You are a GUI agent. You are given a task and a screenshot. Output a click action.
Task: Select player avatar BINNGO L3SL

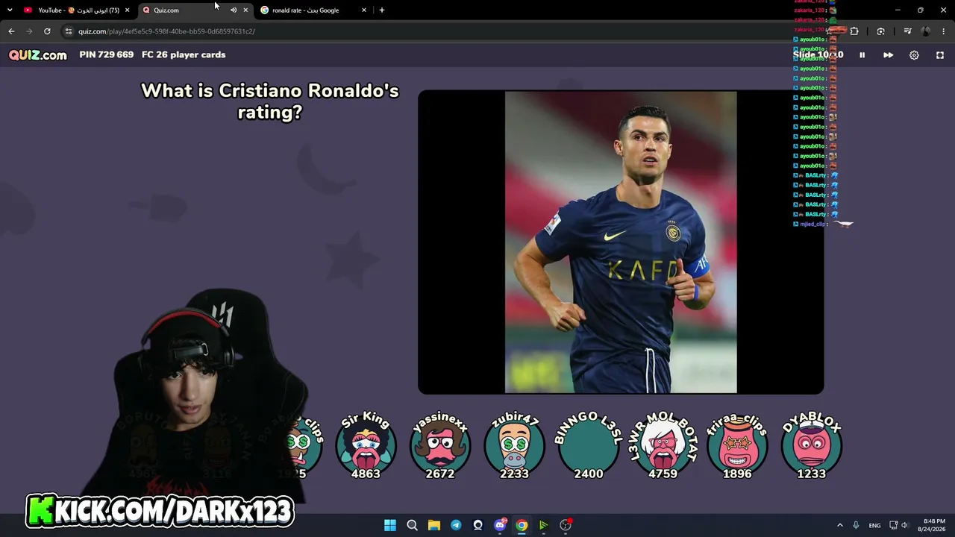click(x=589, y=446)
